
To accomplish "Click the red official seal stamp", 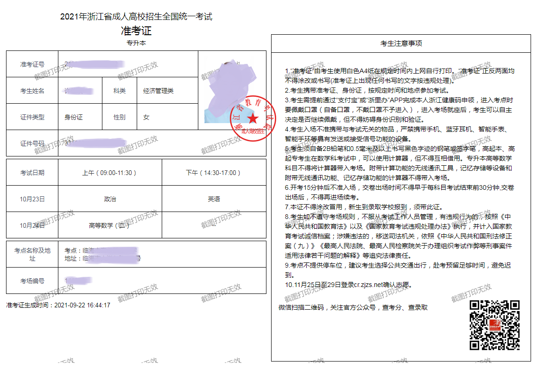I will (252, 117).
